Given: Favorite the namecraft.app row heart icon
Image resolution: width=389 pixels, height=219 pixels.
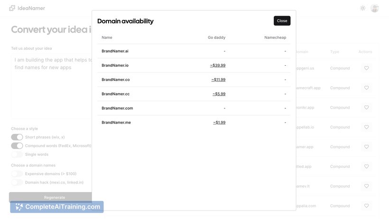Looking at the screenshot, I should click(366, 88).
